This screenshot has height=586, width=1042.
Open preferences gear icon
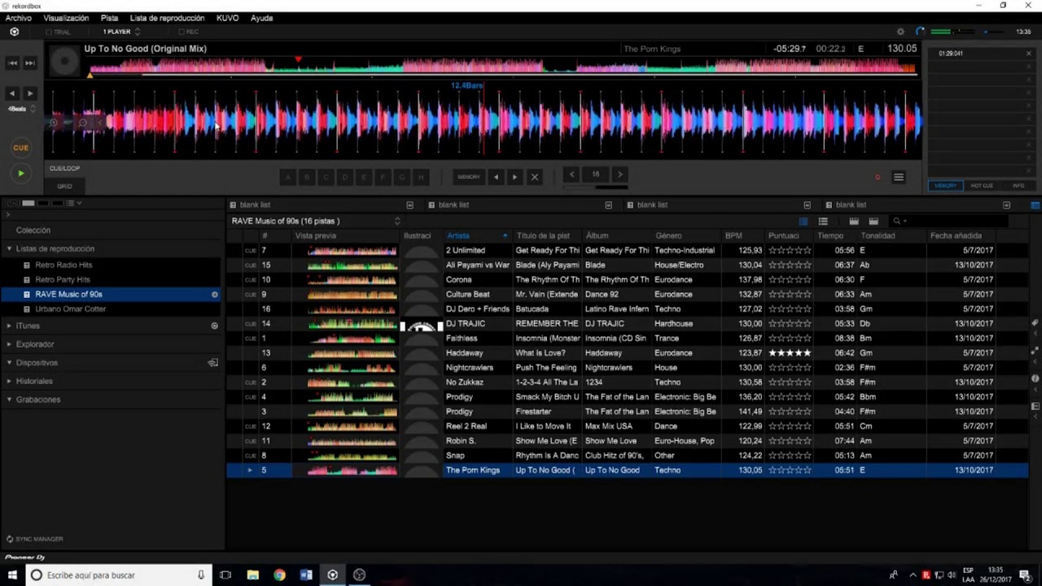pyautogui.click(x=900, y=32)
